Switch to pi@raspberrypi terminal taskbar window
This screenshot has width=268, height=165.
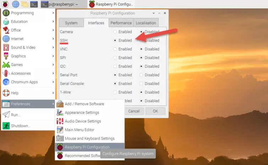point(64,4)
